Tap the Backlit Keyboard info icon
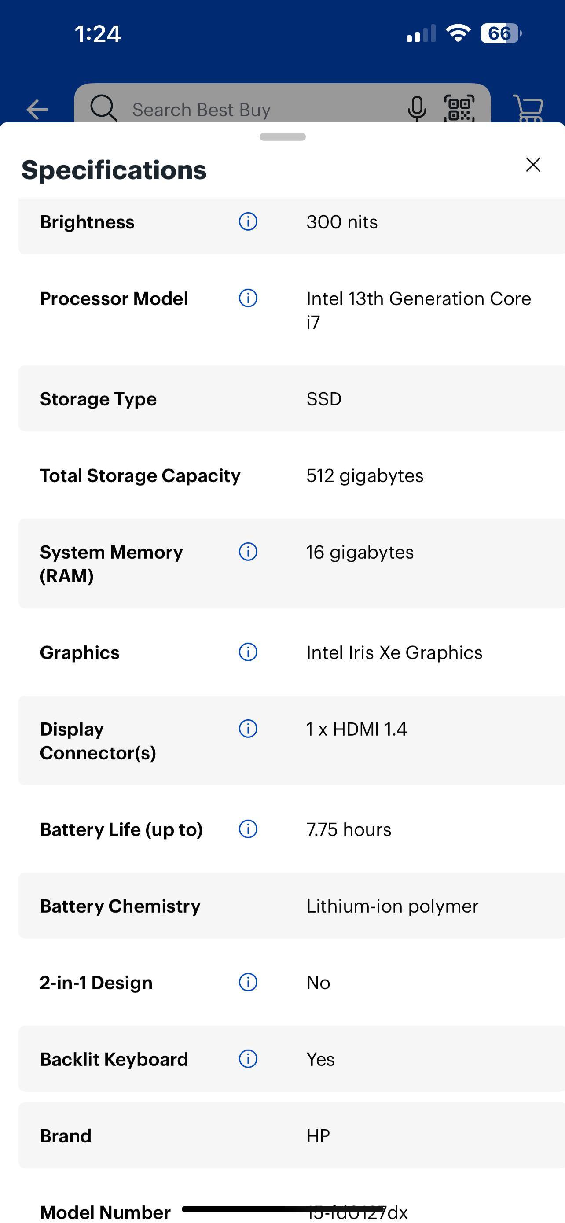Screen dimensions: 565x1223 click(248, 1058)
